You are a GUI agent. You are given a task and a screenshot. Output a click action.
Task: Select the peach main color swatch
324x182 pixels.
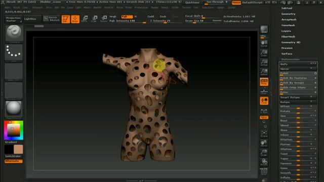click(18, 149)
